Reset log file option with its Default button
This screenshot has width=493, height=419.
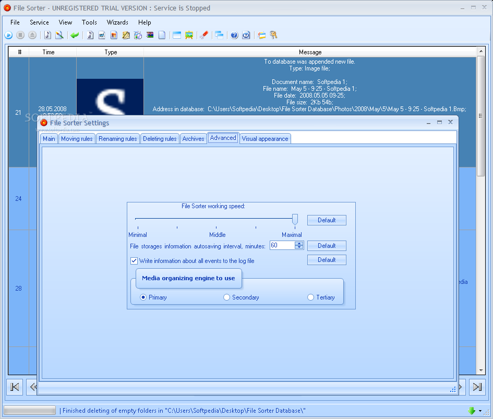[327, 260]
